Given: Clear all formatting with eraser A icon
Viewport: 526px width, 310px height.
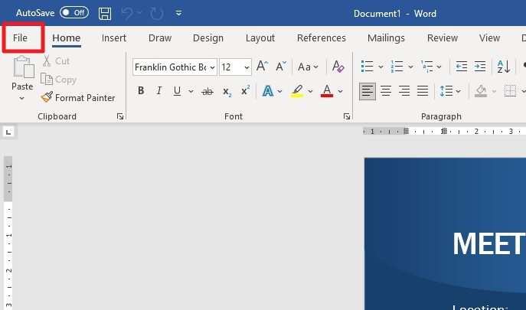Looking at the screenshot, I should click(x=338, y=66).
